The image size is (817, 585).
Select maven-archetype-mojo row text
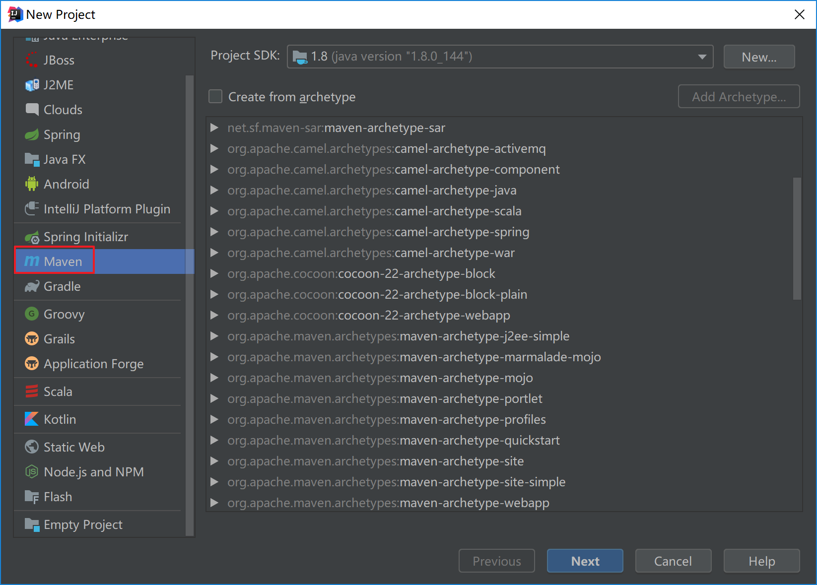point(380,378)
